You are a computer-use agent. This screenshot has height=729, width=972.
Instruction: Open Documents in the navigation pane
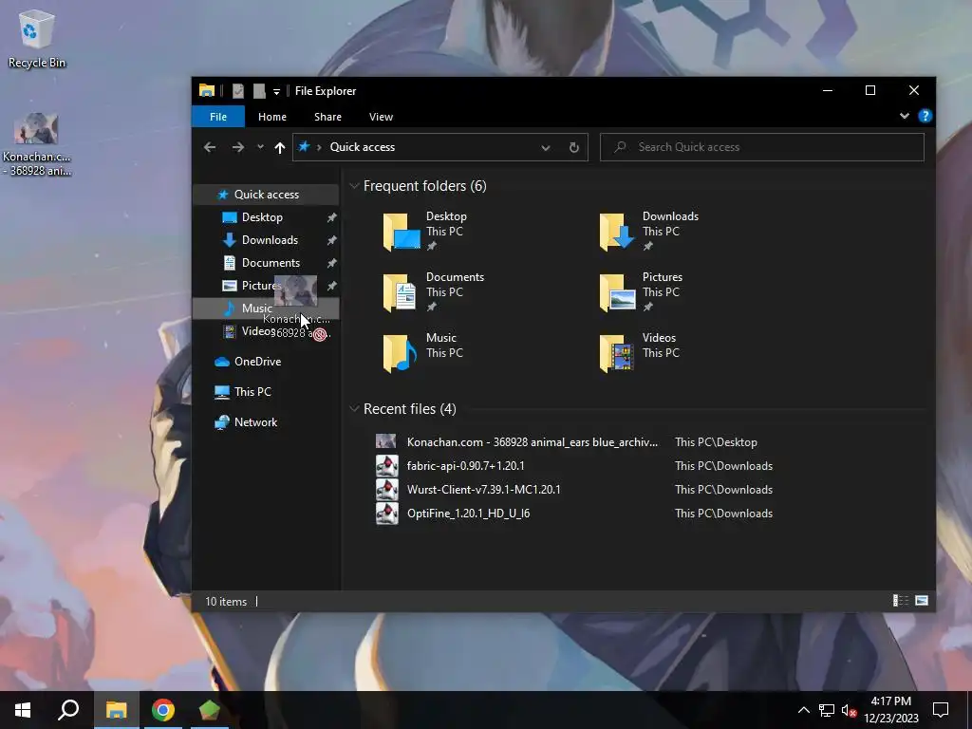pos(271,263)
